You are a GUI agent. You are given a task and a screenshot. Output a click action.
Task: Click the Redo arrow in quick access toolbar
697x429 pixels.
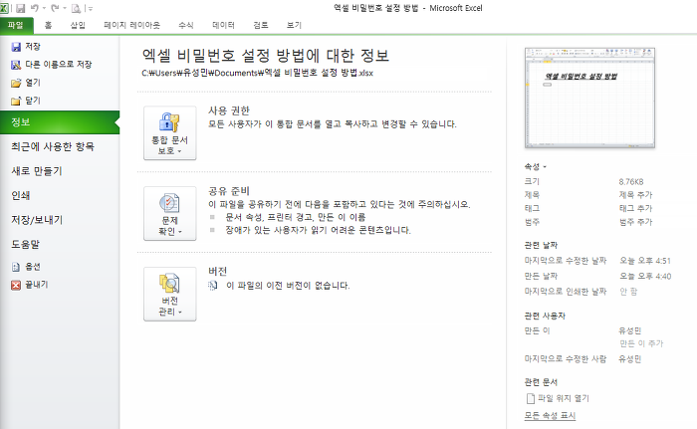(x=55, y=8)
